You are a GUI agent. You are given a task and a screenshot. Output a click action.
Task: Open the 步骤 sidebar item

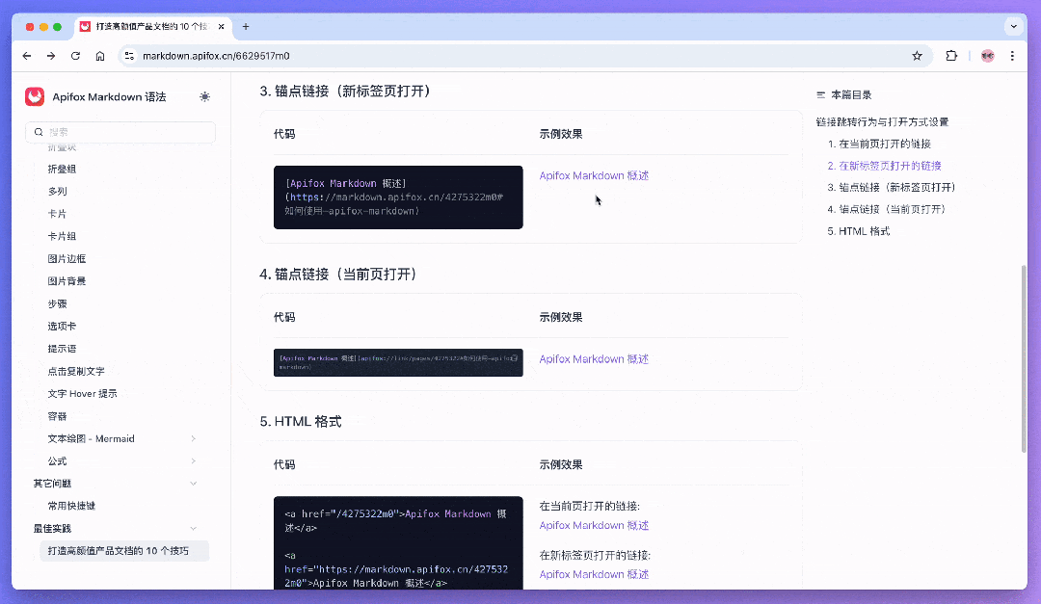57,304
